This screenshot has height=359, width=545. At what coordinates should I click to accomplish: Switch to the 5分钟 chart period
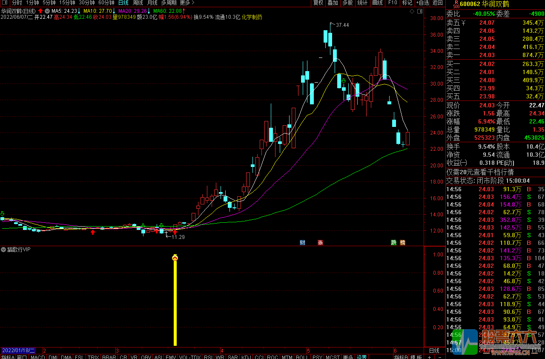click(x=49, y=3)
